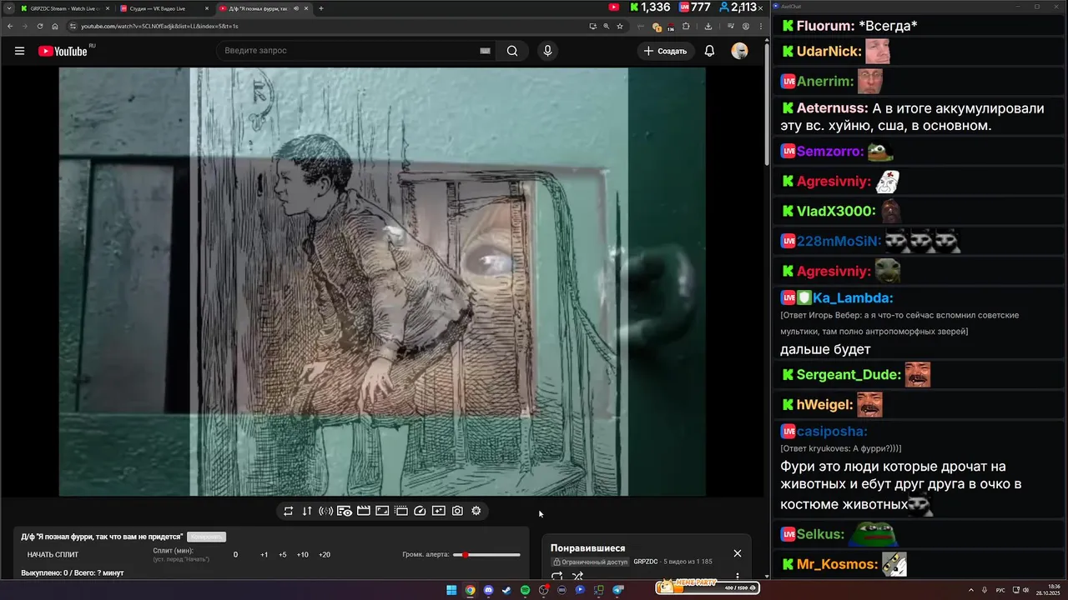Click 'Sergeant_Dude' name in chat
This screenshot has height=600, width=1068.
pyautogui.click(x=849, y=374)
